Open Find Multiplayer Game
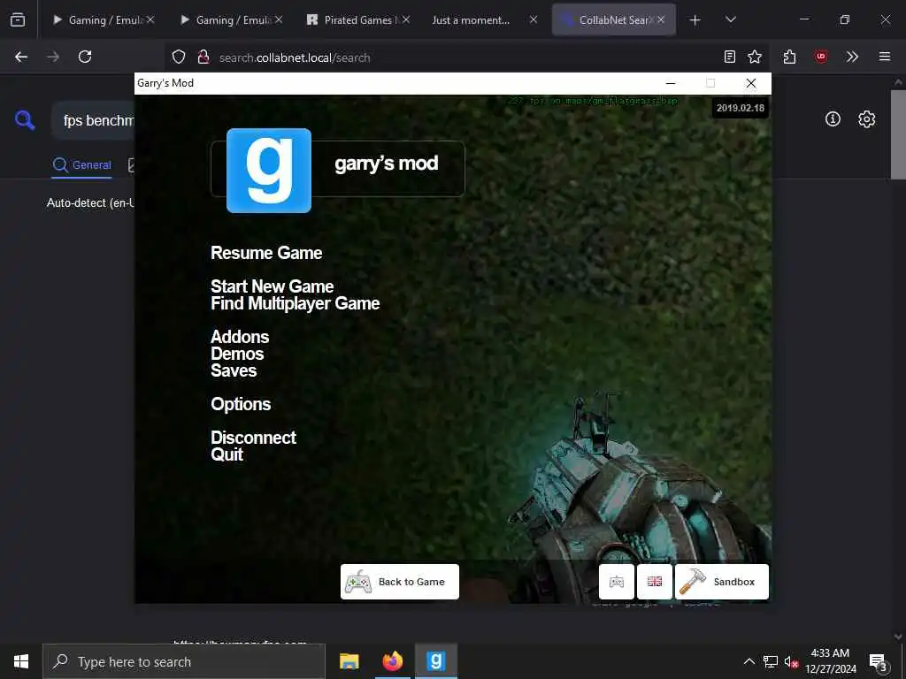The width and height of the screenshot is (906, 679). click(x=296, y=303)
